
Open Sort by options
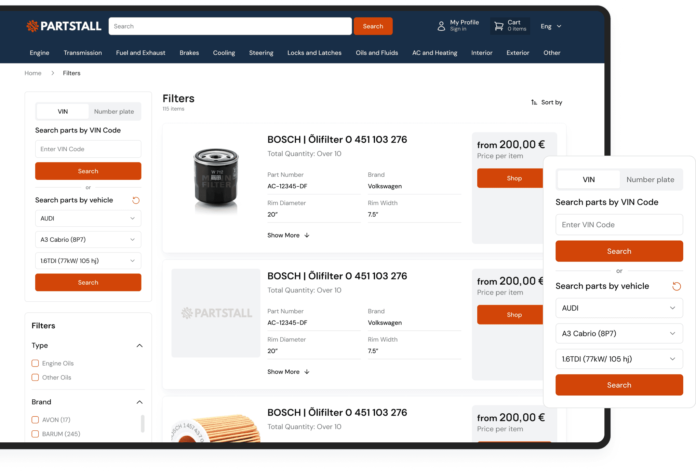click(x=546, y=102)
